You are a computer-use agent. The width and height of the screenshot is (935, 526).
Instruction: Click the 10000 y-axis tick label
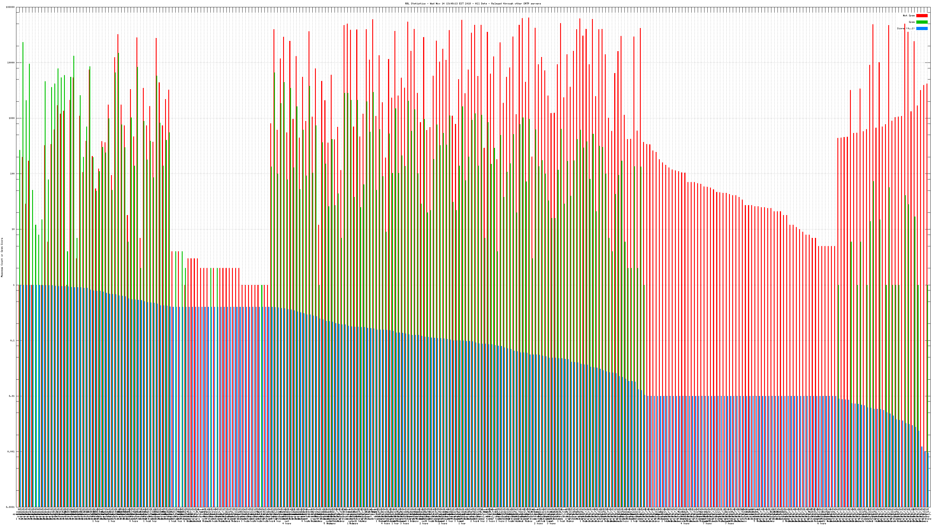(x=11, y=63)
